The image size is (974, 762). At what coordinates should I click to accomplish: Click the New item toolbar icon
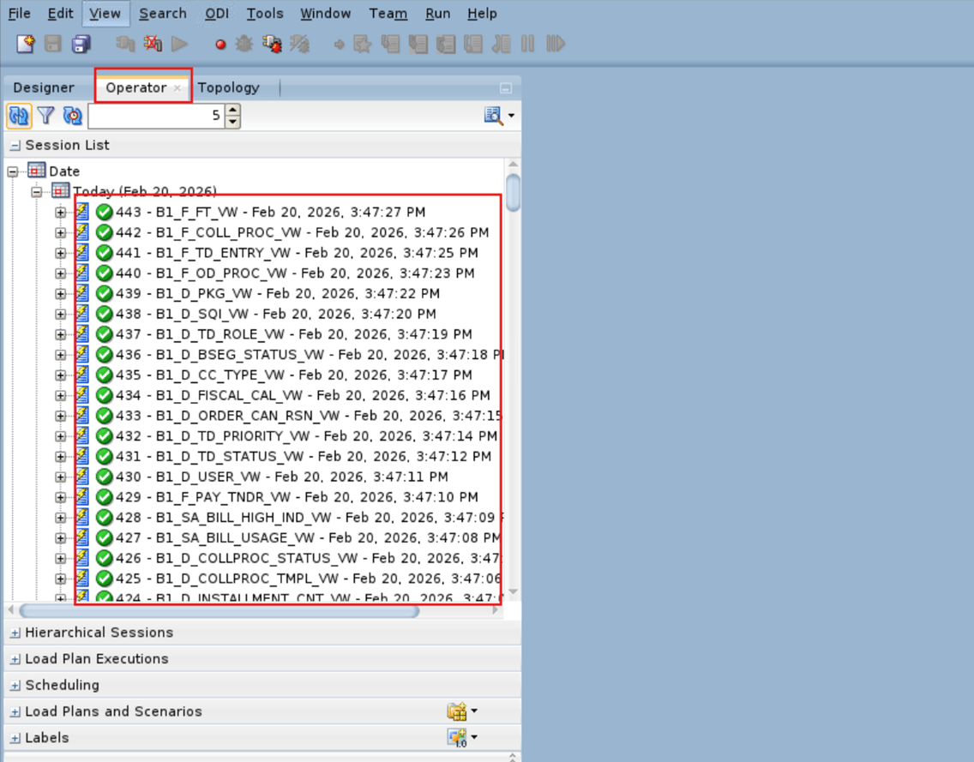pyautogui.click(x=26, y=44)
